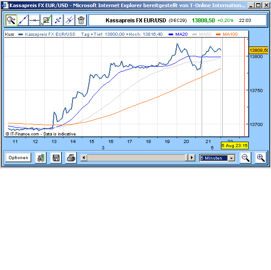Click the scrollbar left arrow
This screenshot has height=270, width=271.
(x=84, y=158)
